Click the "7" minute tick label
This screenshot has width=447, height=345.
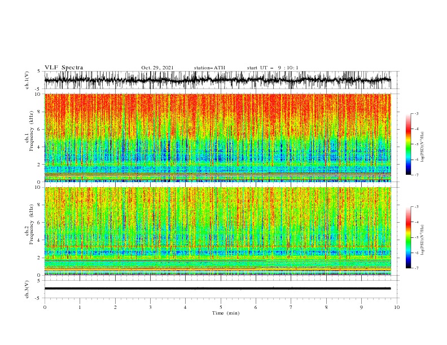coord(291,307)
